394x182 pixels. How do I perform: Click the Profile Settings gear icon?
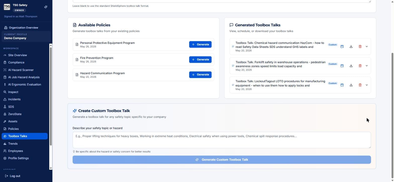(5, 158)
